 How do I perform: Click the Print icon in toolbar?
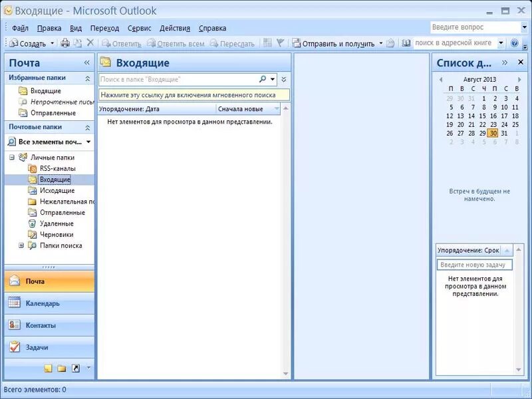(x=65, y=43)
